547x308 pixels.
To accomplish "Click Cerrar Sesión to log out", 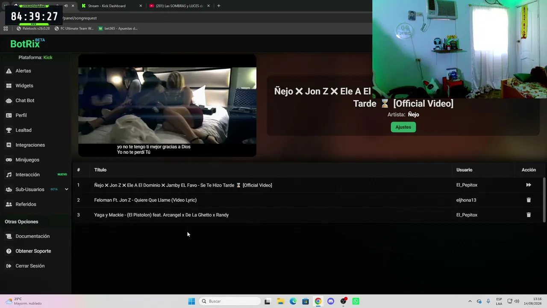I will (30, 266).
